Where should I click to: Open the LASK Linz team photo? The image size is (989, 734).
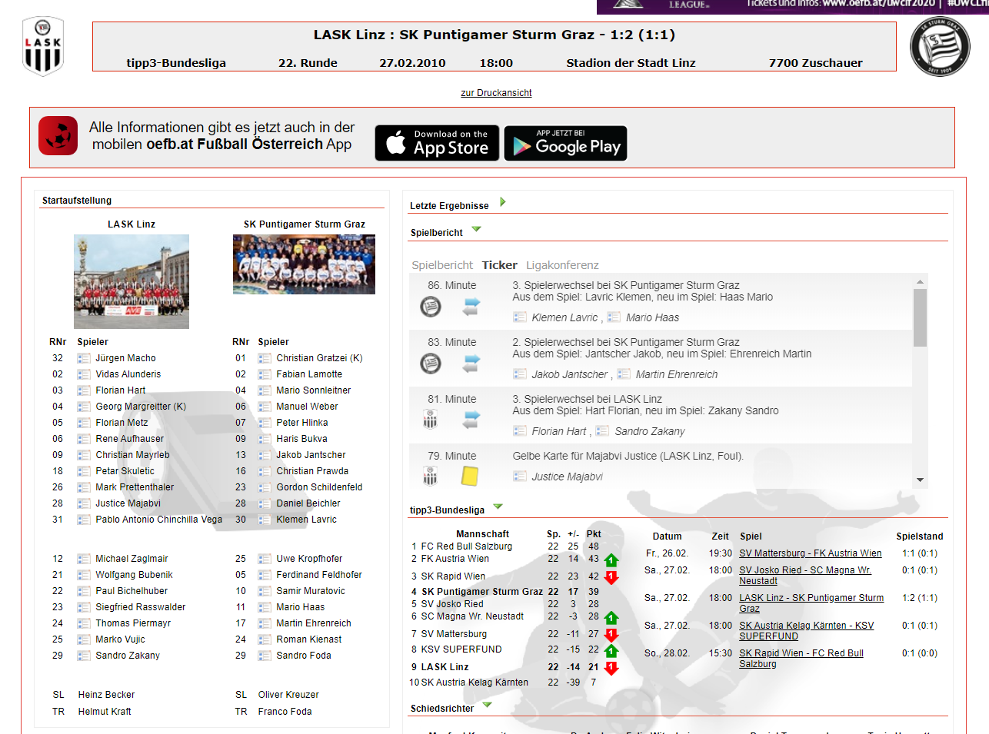click(132, 281)
